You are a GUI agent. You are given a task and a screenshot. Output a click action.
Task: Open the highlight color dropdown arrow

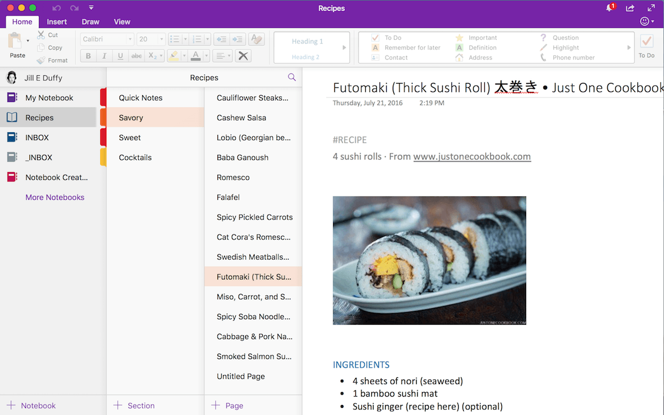pos(183,56)
